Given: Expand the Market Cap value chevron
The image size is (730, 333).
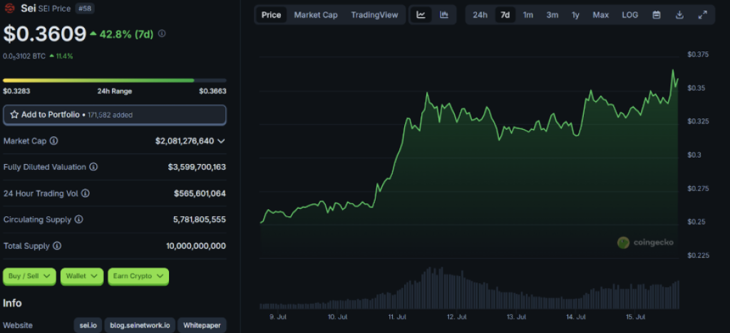Looking at the screenshot, I should click(221, 140).
